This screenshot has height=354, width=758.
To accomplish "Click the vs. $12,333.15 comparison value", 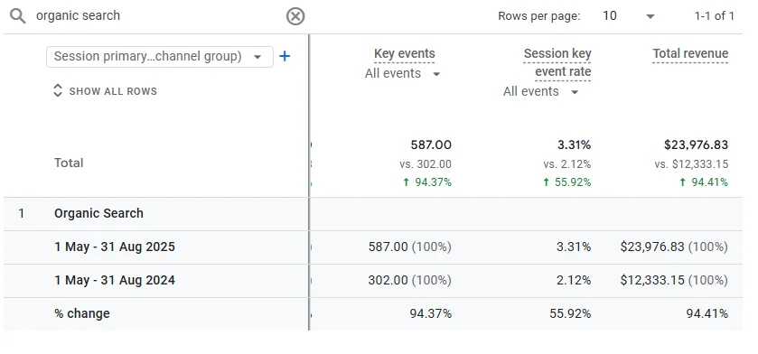I will point(691,164).
